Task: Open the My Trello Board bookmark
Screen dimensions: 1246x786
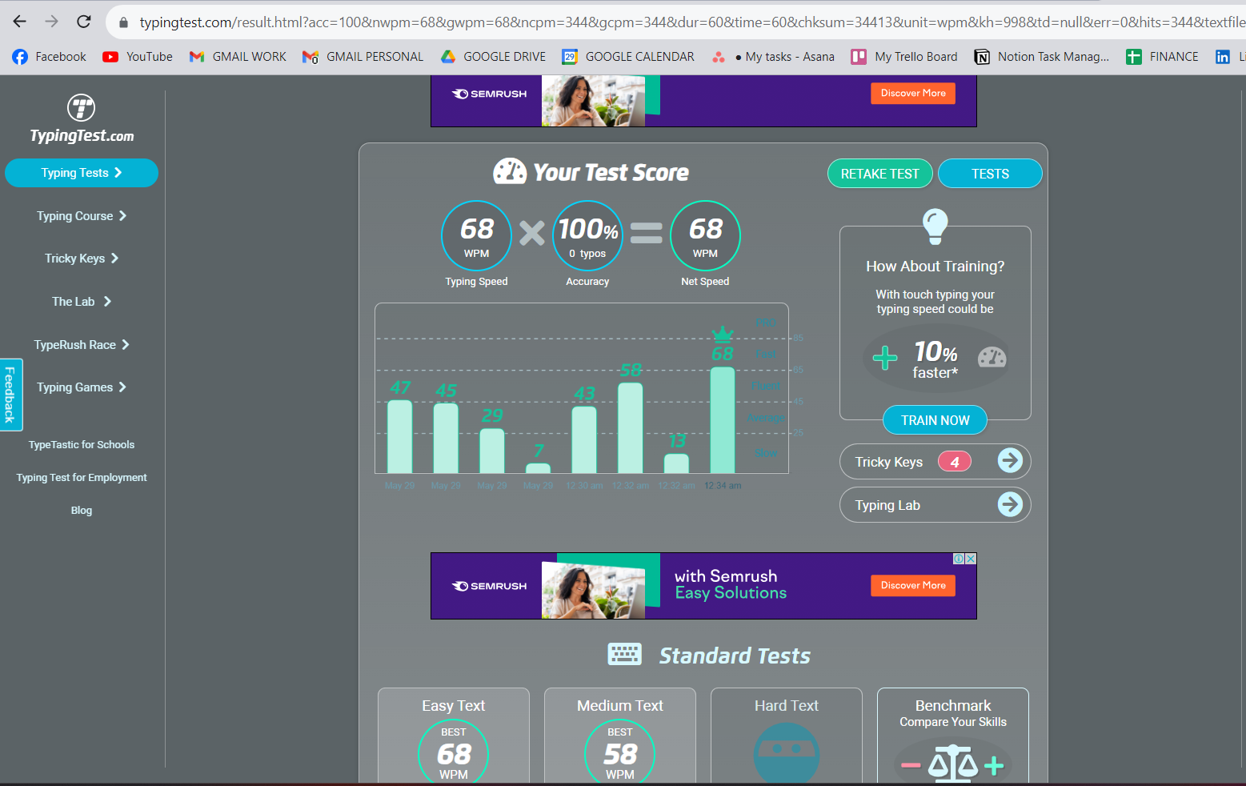Action: tap(904, 57)
